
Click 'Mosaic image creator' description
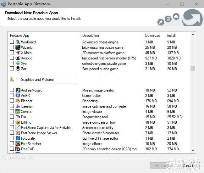coord(98,90)
